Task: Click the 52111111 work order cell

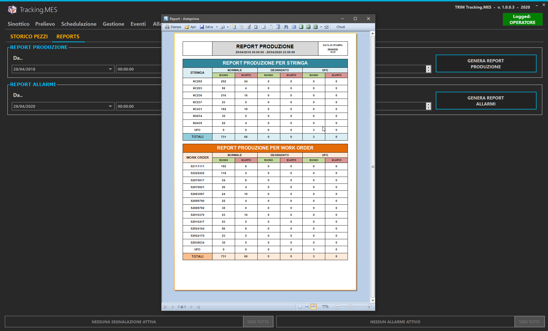Action: (x=198, y=166)
